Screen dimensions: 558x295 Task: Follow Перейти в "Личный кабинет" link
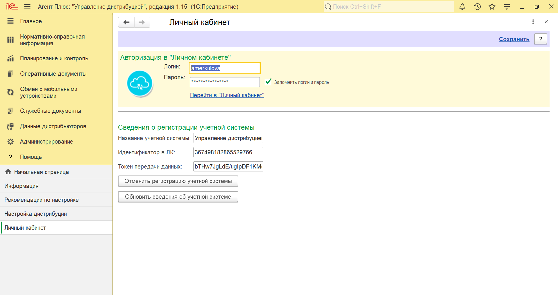point(227,95)
